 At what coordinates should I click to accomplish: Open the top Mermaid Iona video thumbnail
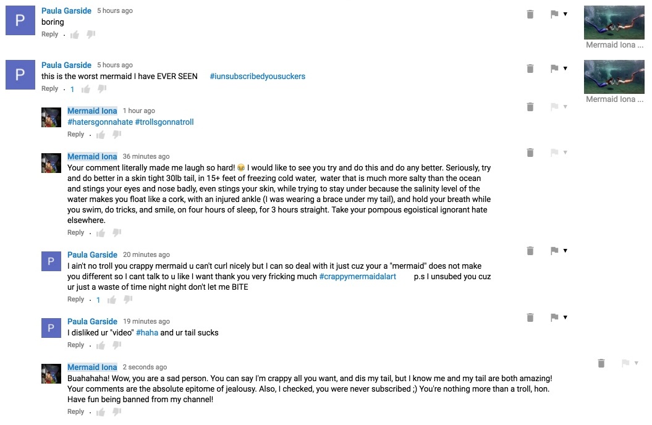click(614, 23)
